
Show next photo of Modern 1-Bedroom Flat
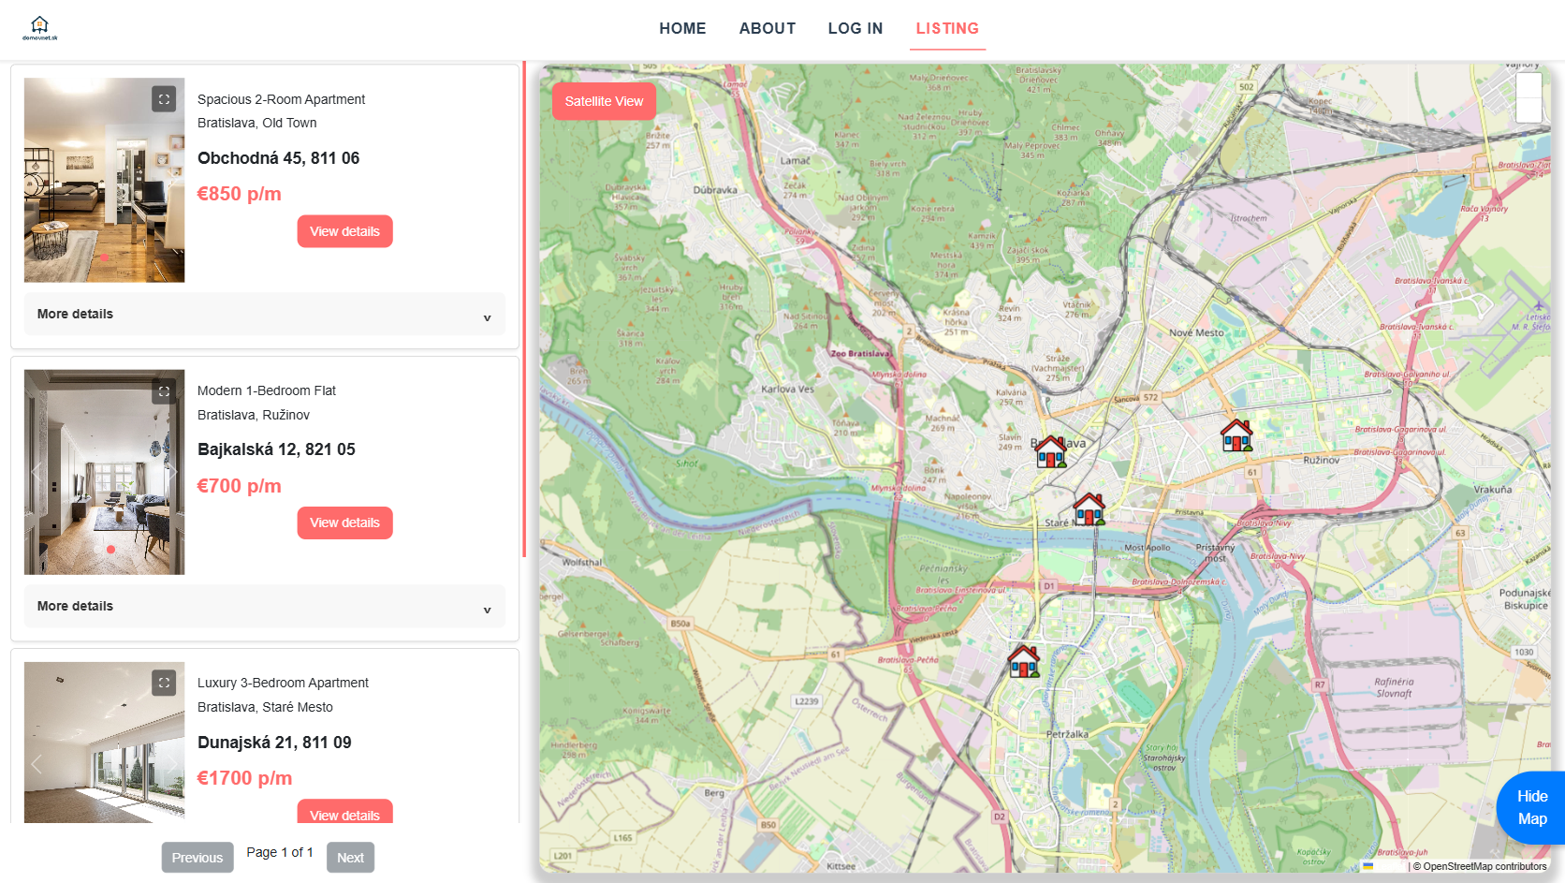click(x=171, y=472)
